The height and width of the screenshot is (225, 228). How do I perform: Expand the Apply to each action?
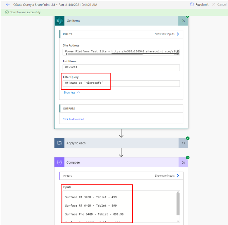tap(121, 143)
